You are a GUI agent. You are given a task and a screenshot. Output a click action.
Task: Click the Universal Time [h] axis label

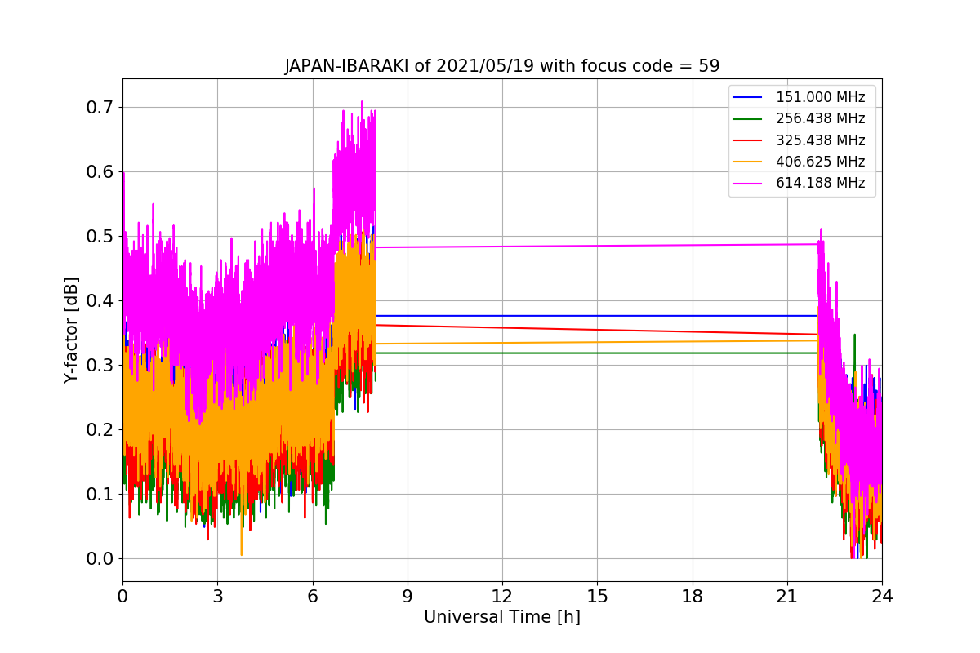pos(502,618)
